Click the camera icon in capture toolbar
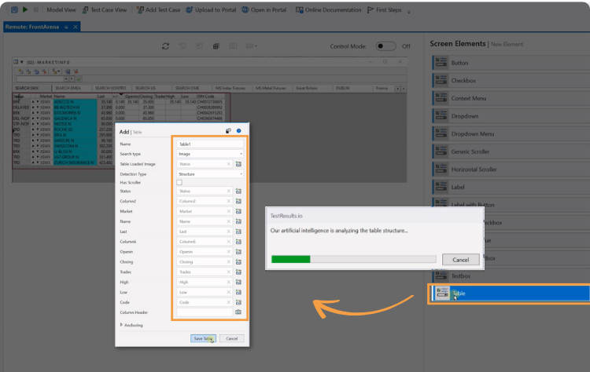This screenshot has width=590, height=372. click(233, 46)
